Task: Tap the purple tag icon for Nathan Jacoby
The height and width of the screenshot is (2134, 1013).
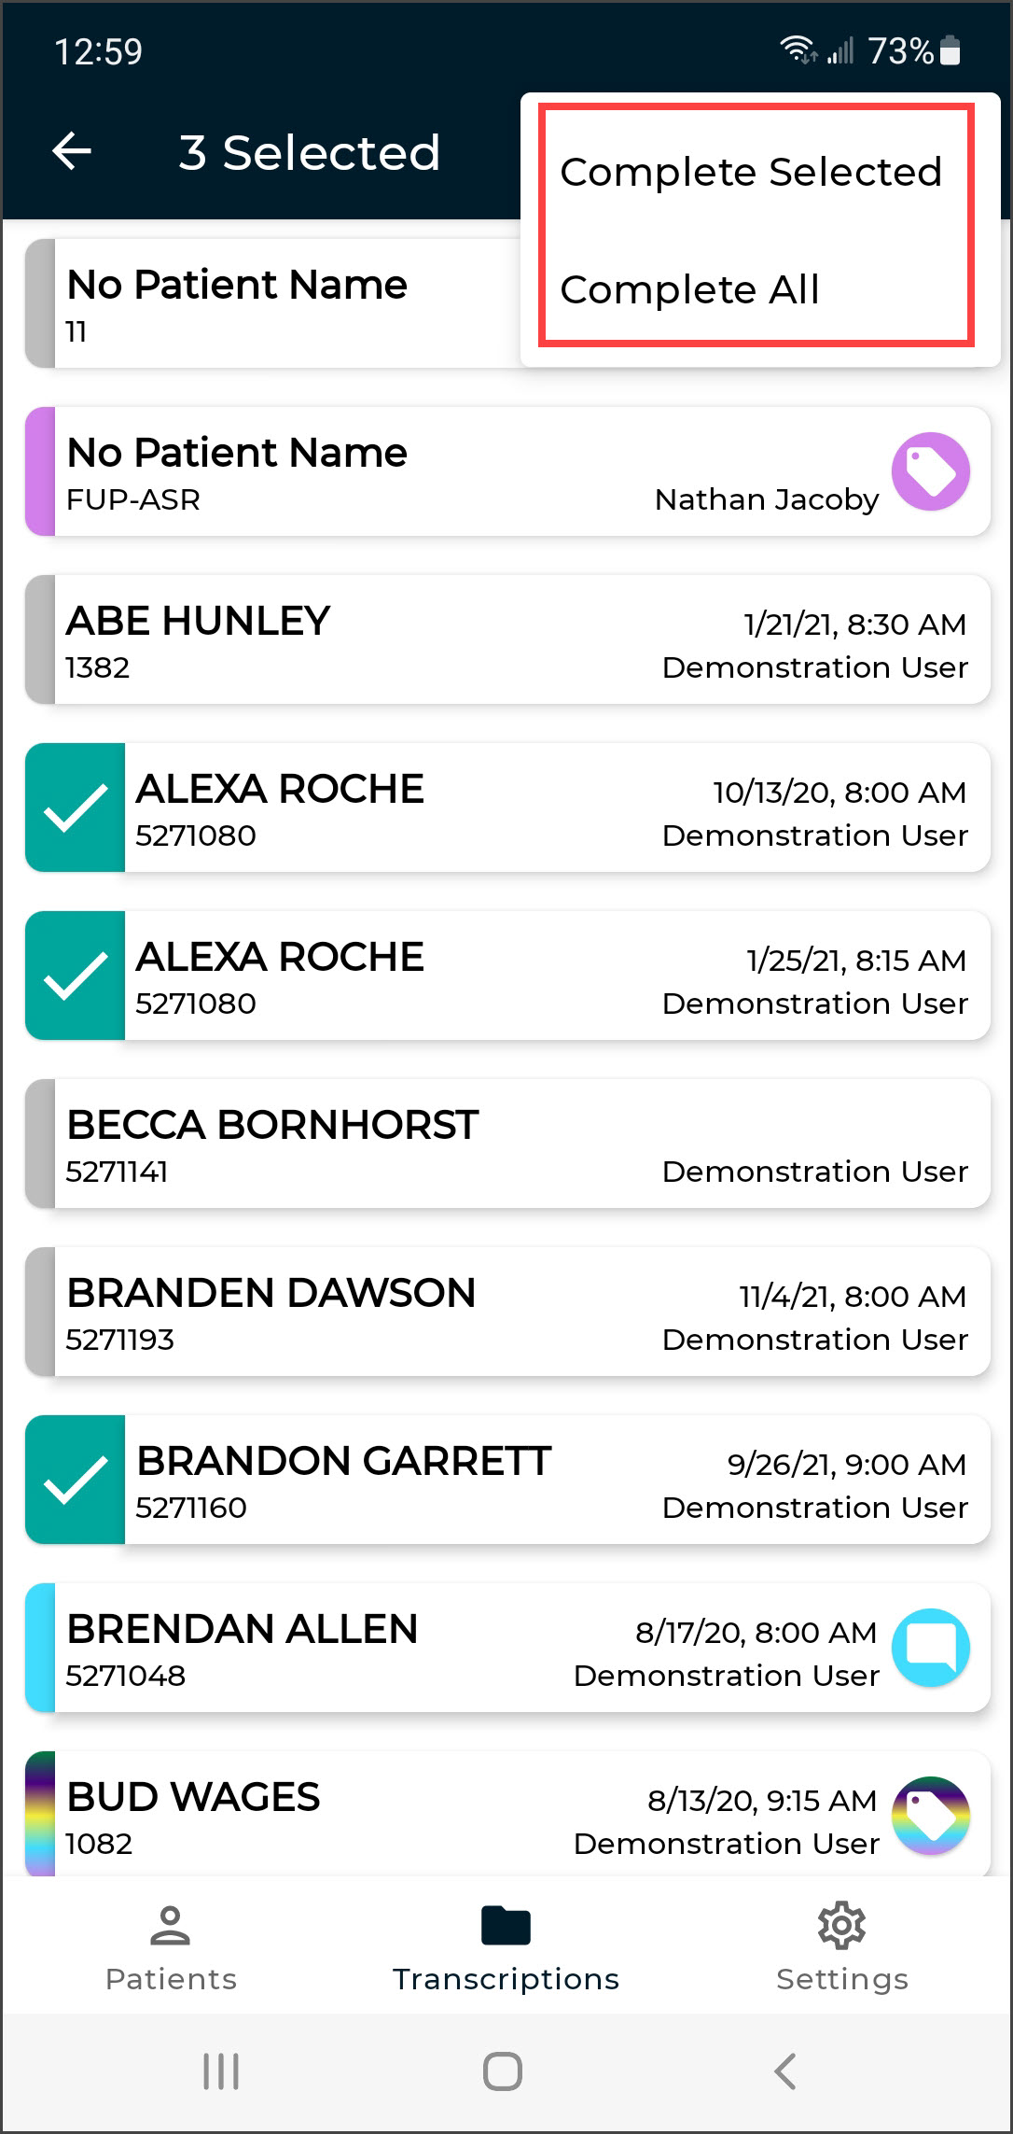Action: coord(930,471)
